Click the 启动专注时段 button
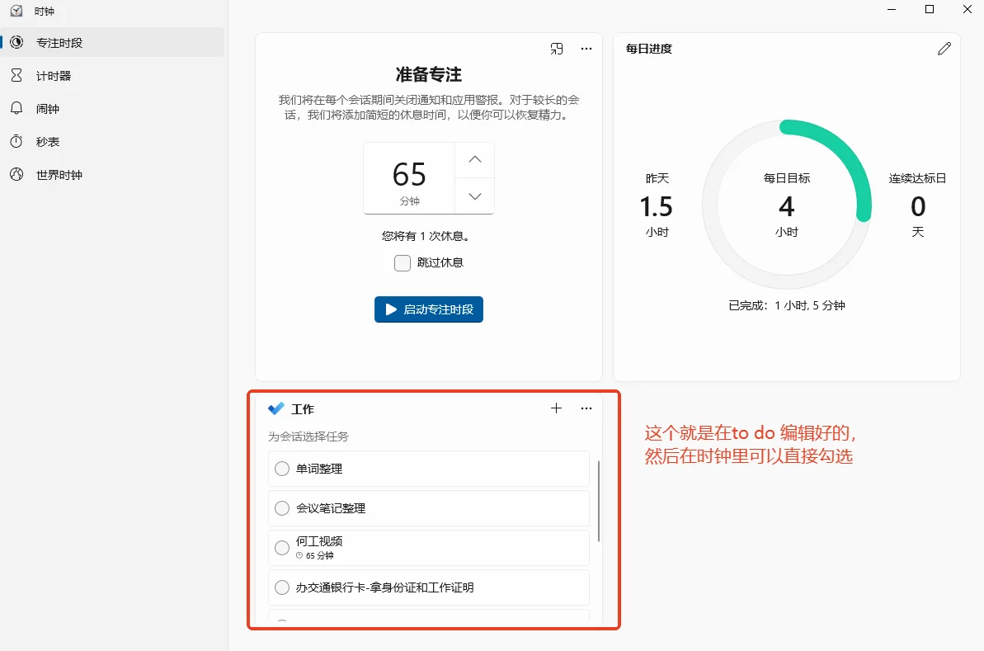This screenshot has height=651, width=984. pyautogui.click(x=428, y=309)
